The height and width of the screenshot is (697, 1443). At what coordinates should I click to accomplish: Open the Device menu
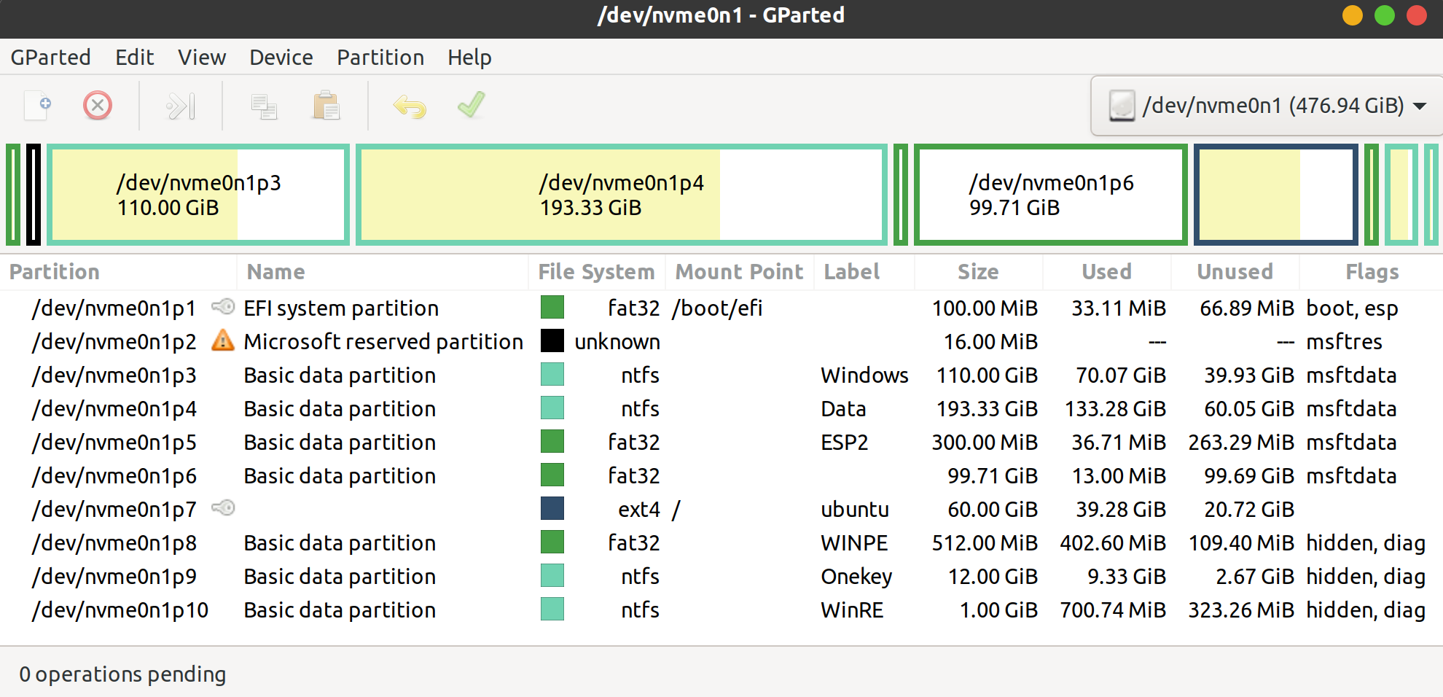click(x=281, y=58)
